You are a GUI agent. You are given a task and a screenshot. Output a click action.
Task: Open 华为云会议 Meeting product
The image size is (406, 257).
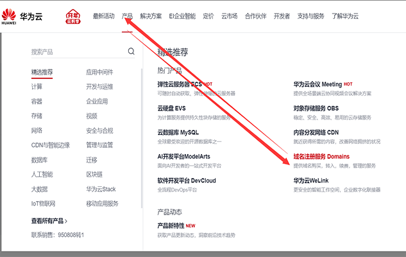coord(317,84)
